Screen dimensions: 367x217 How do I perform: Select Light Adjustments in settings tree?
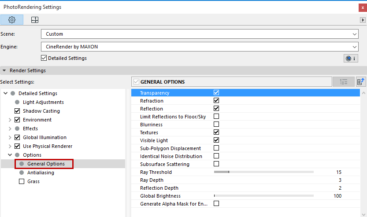pos(43,102)
